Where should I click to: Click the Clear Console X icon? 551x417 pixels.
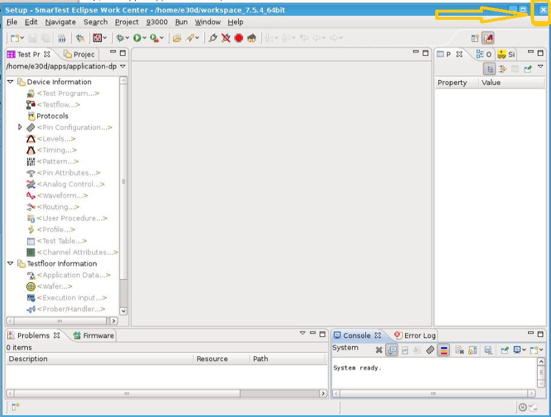[379, 350]
